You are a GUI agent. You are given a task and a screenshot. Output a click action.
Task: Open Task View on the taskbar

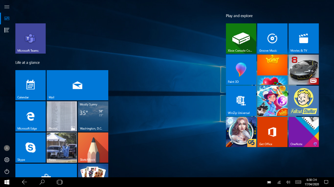(60, 182)
